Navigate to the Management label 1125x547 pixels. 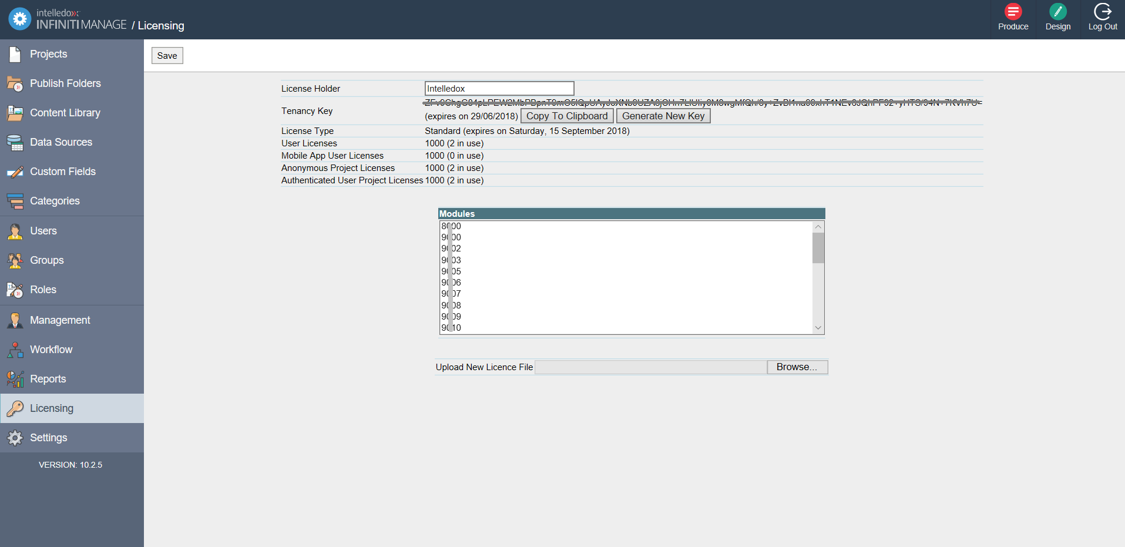click(60, 320)
